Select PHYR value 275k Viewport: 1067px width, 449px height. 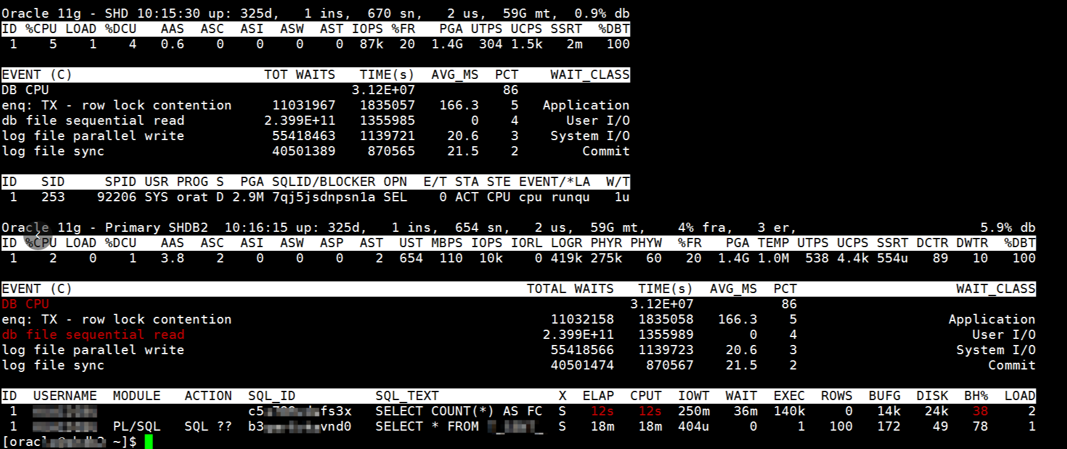pyautogui.click(x=606, y=258)
